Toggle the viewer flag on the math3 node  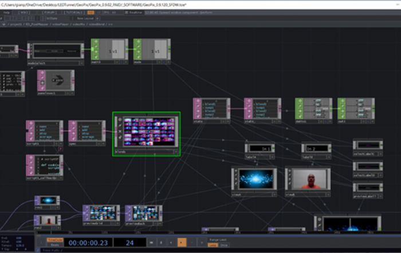[298, 102]
